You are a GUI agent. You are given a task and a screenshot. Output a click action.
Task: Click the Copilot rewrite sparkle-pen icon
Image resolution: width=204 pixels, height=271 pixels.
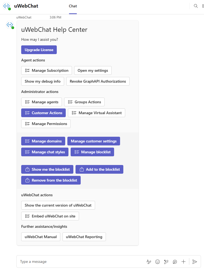click(166, 261)
